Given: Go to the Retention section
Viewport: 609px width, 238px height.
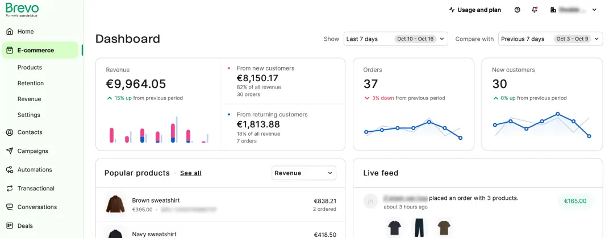Looking at the screenshot, I should point(31,83).
